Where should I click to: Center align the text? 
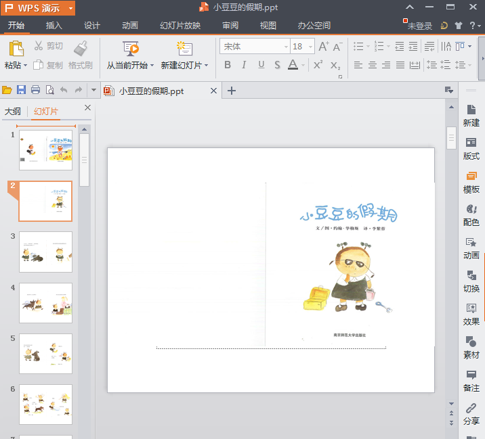[x=373, y=65]
